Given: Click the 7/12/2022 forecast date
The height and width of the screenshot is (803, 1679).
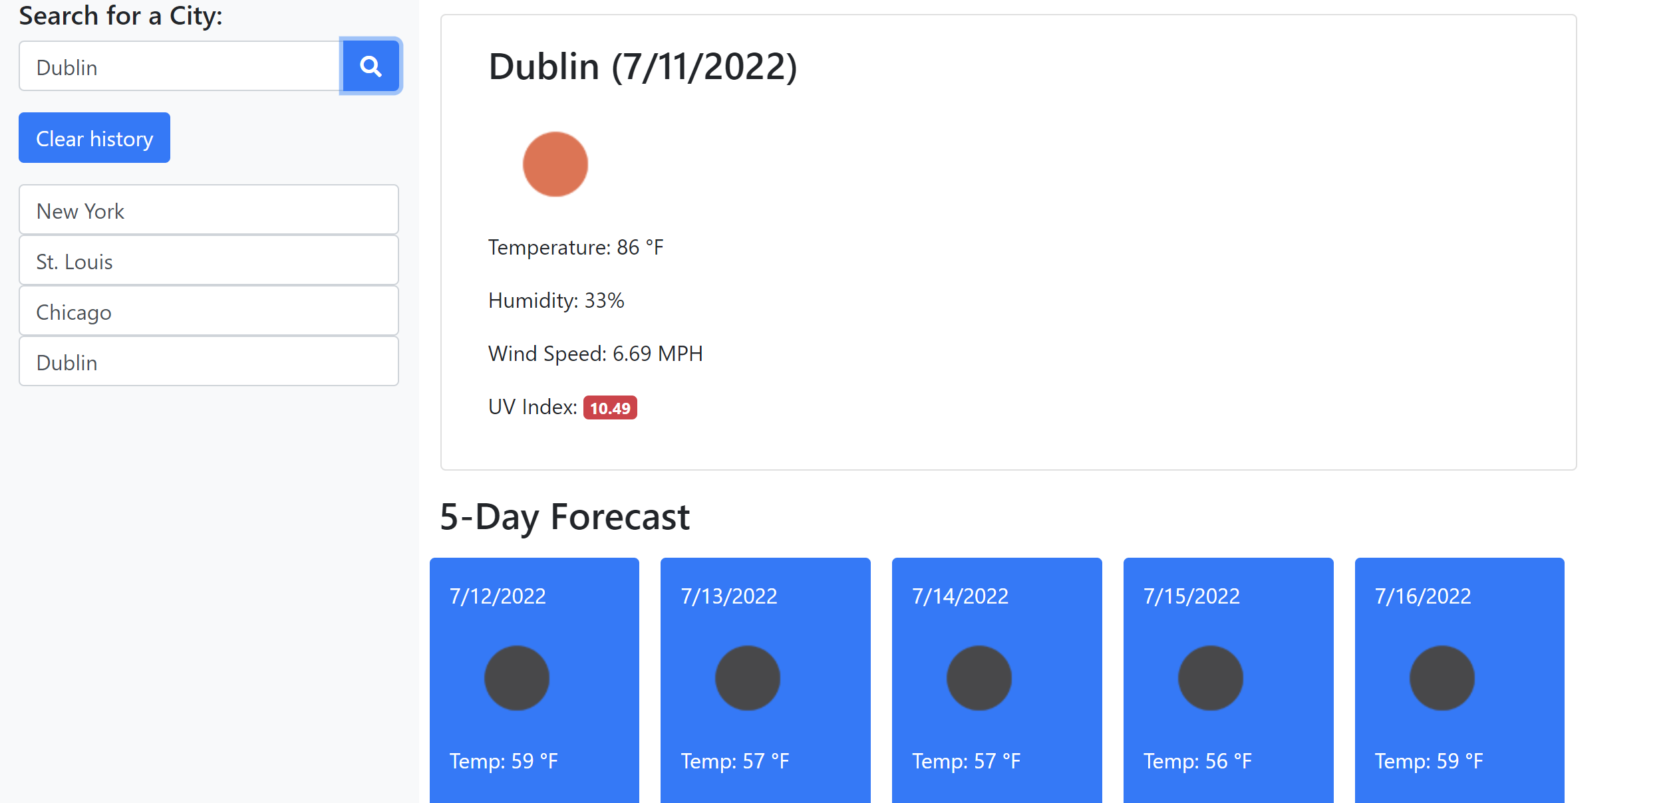Looking at the screenshot, I should [x=498, y=596].
